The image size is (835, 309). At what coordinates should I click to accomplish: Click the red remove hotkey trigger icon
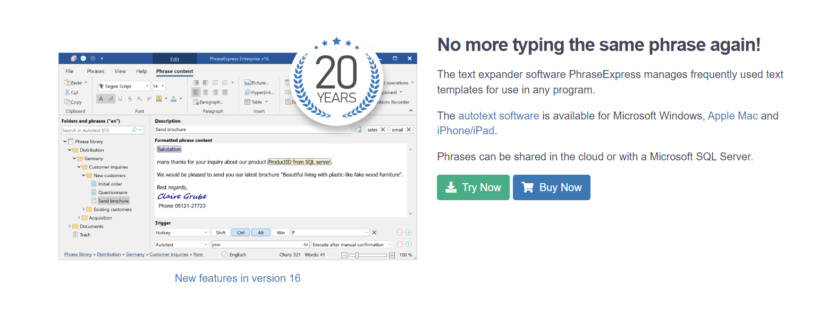[400, 233]
